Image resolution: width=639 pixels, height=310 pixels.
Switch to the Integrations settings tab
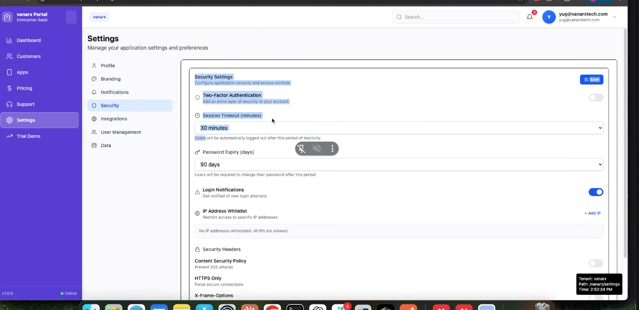click(x=114, y=119)
